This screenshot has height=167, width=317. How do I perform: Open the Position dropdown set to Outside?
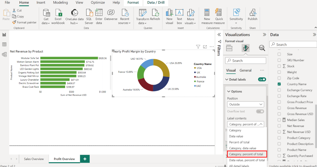pyautogui.click(x=245, y=104)
